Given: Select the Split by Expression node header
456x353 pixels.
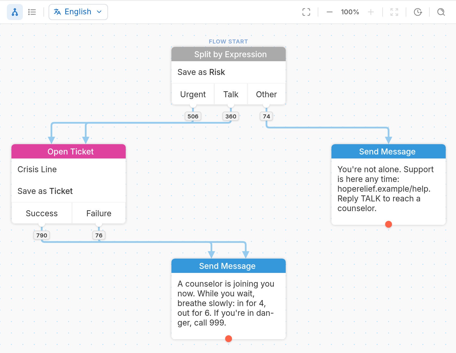Looking at the screenshot, I should click(x=229, y=54).
